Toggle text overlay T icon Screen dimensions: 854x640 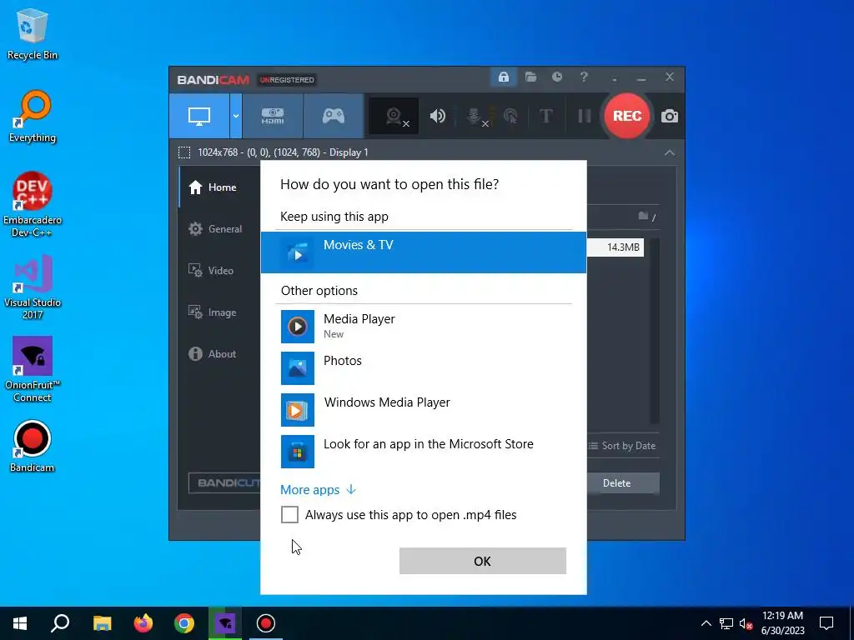click(545, 116)
